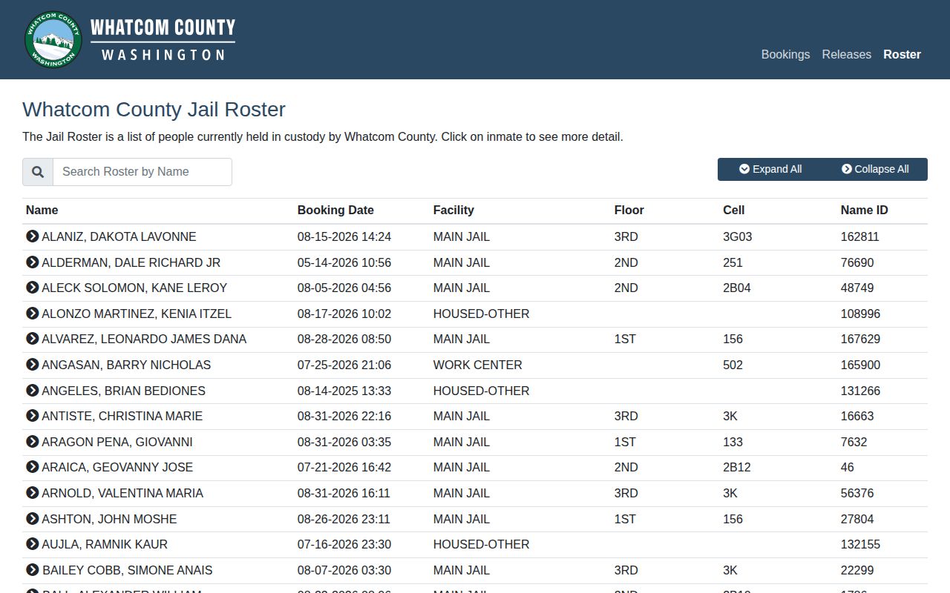950x593 pixels.
Task: Go to the Roster nav link
Action: pos(902,54)
